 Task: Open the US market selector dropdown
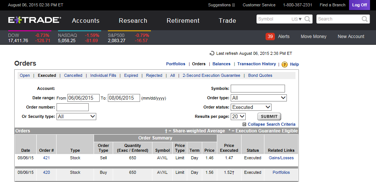(297, 19)
